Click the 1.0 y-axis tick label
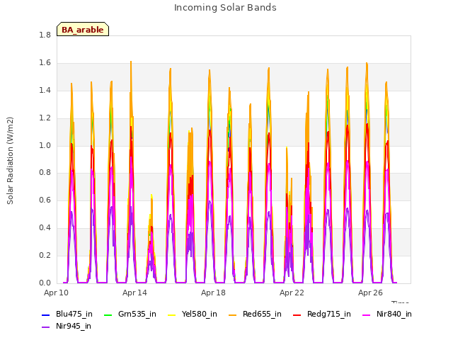This screenshot has height=340, width=453. [45, 145]
